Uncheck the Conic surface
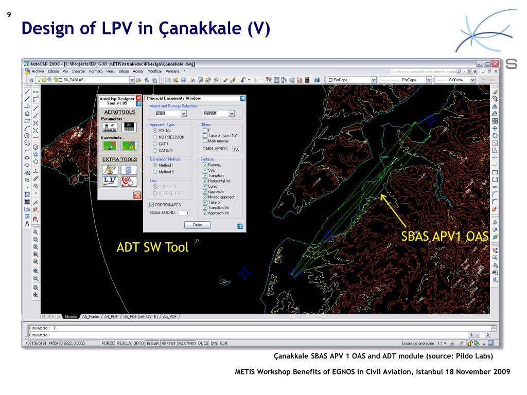 click(x=210, y=186)
